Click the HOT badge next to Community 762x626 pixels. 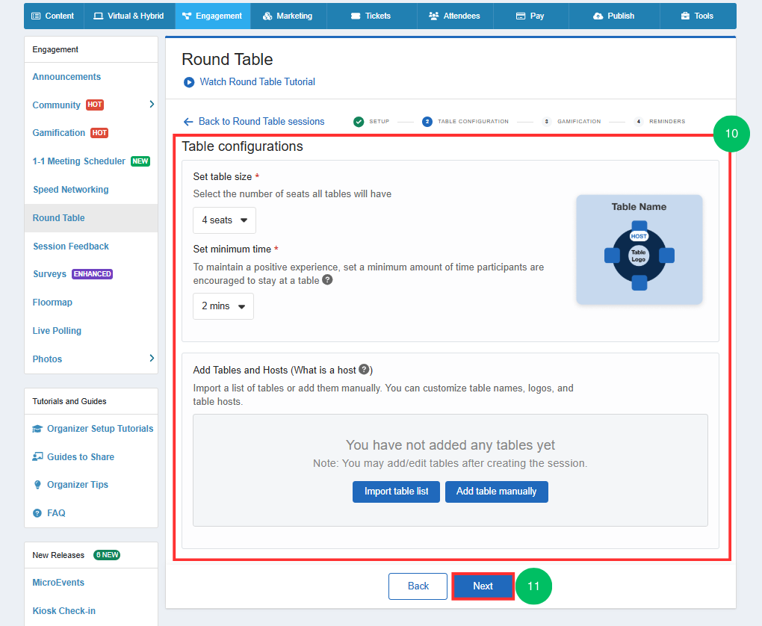(95, 105)
